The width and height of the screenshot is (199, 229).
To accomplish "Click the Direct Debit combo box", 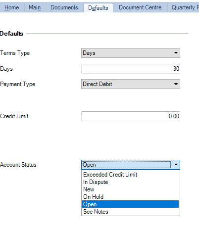I will [131, 84].
